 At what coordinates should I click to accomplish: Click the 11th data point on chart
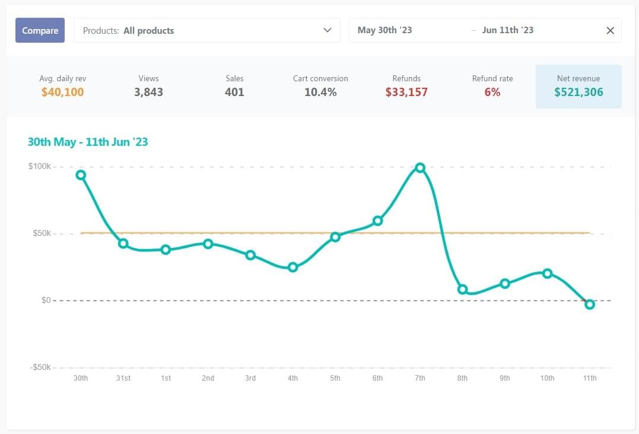[x=590, y=304]
